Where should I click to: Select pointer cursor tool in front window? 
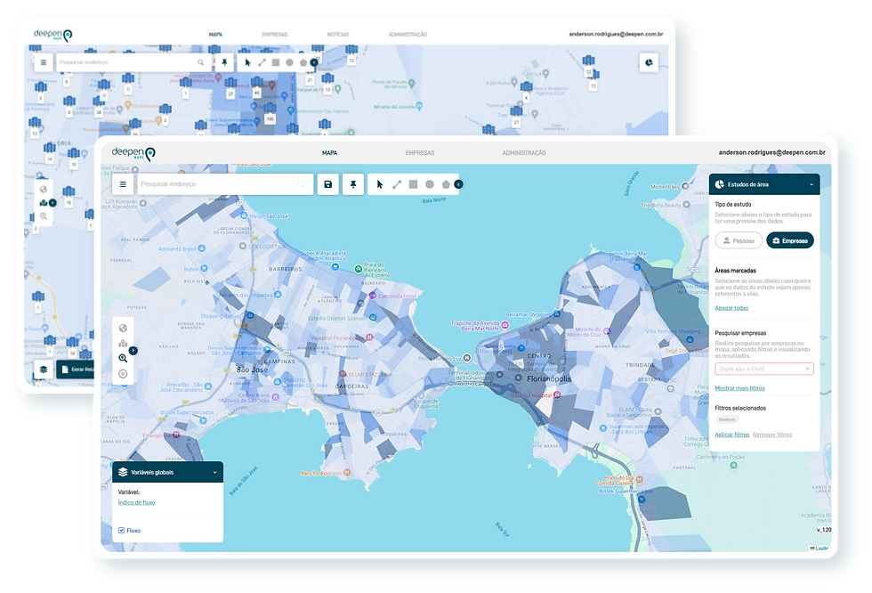click(380, 184)
